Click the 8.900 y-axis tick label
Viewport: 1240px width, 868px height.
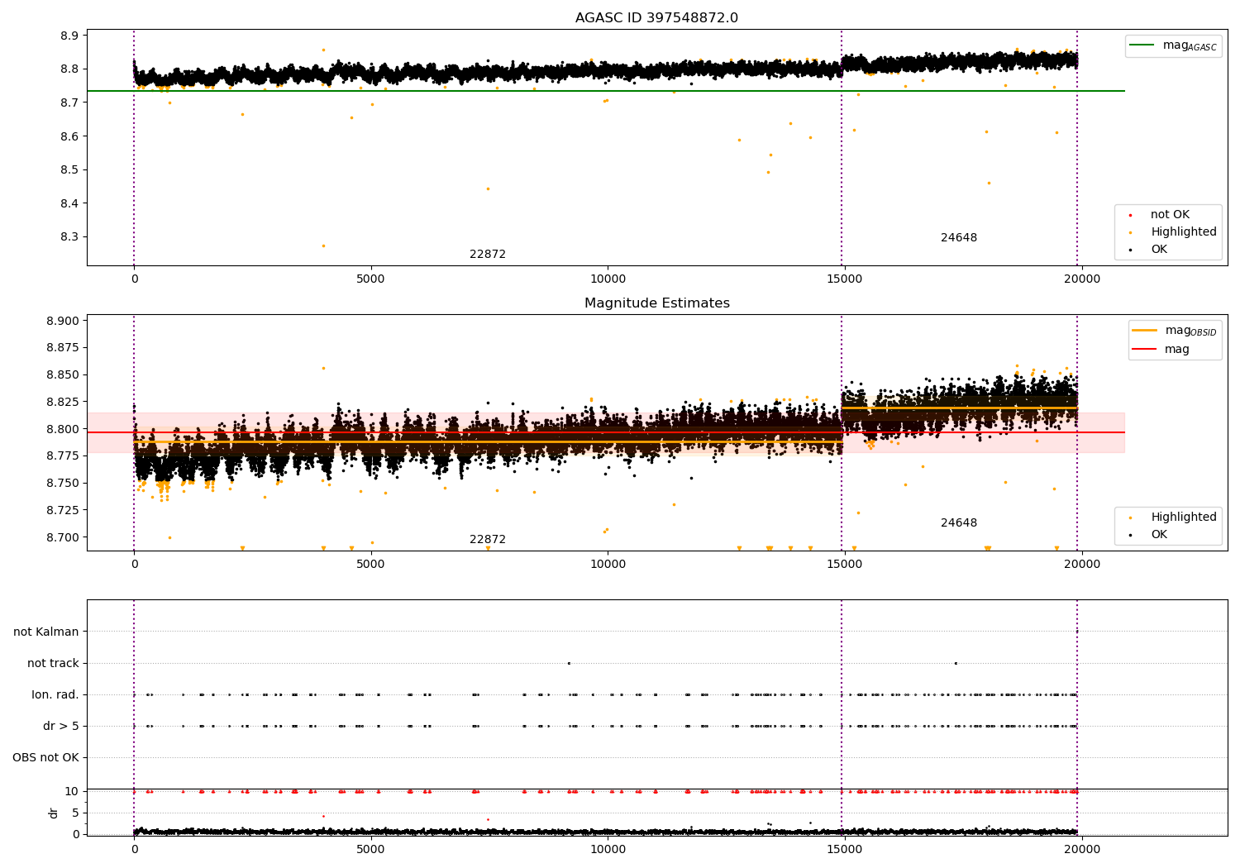tap(63, 322)
